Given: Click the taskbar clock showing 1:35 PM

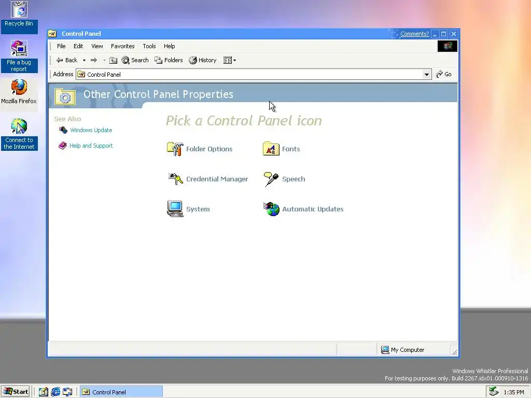Looking at the screenshot, I should click(514, 392).
